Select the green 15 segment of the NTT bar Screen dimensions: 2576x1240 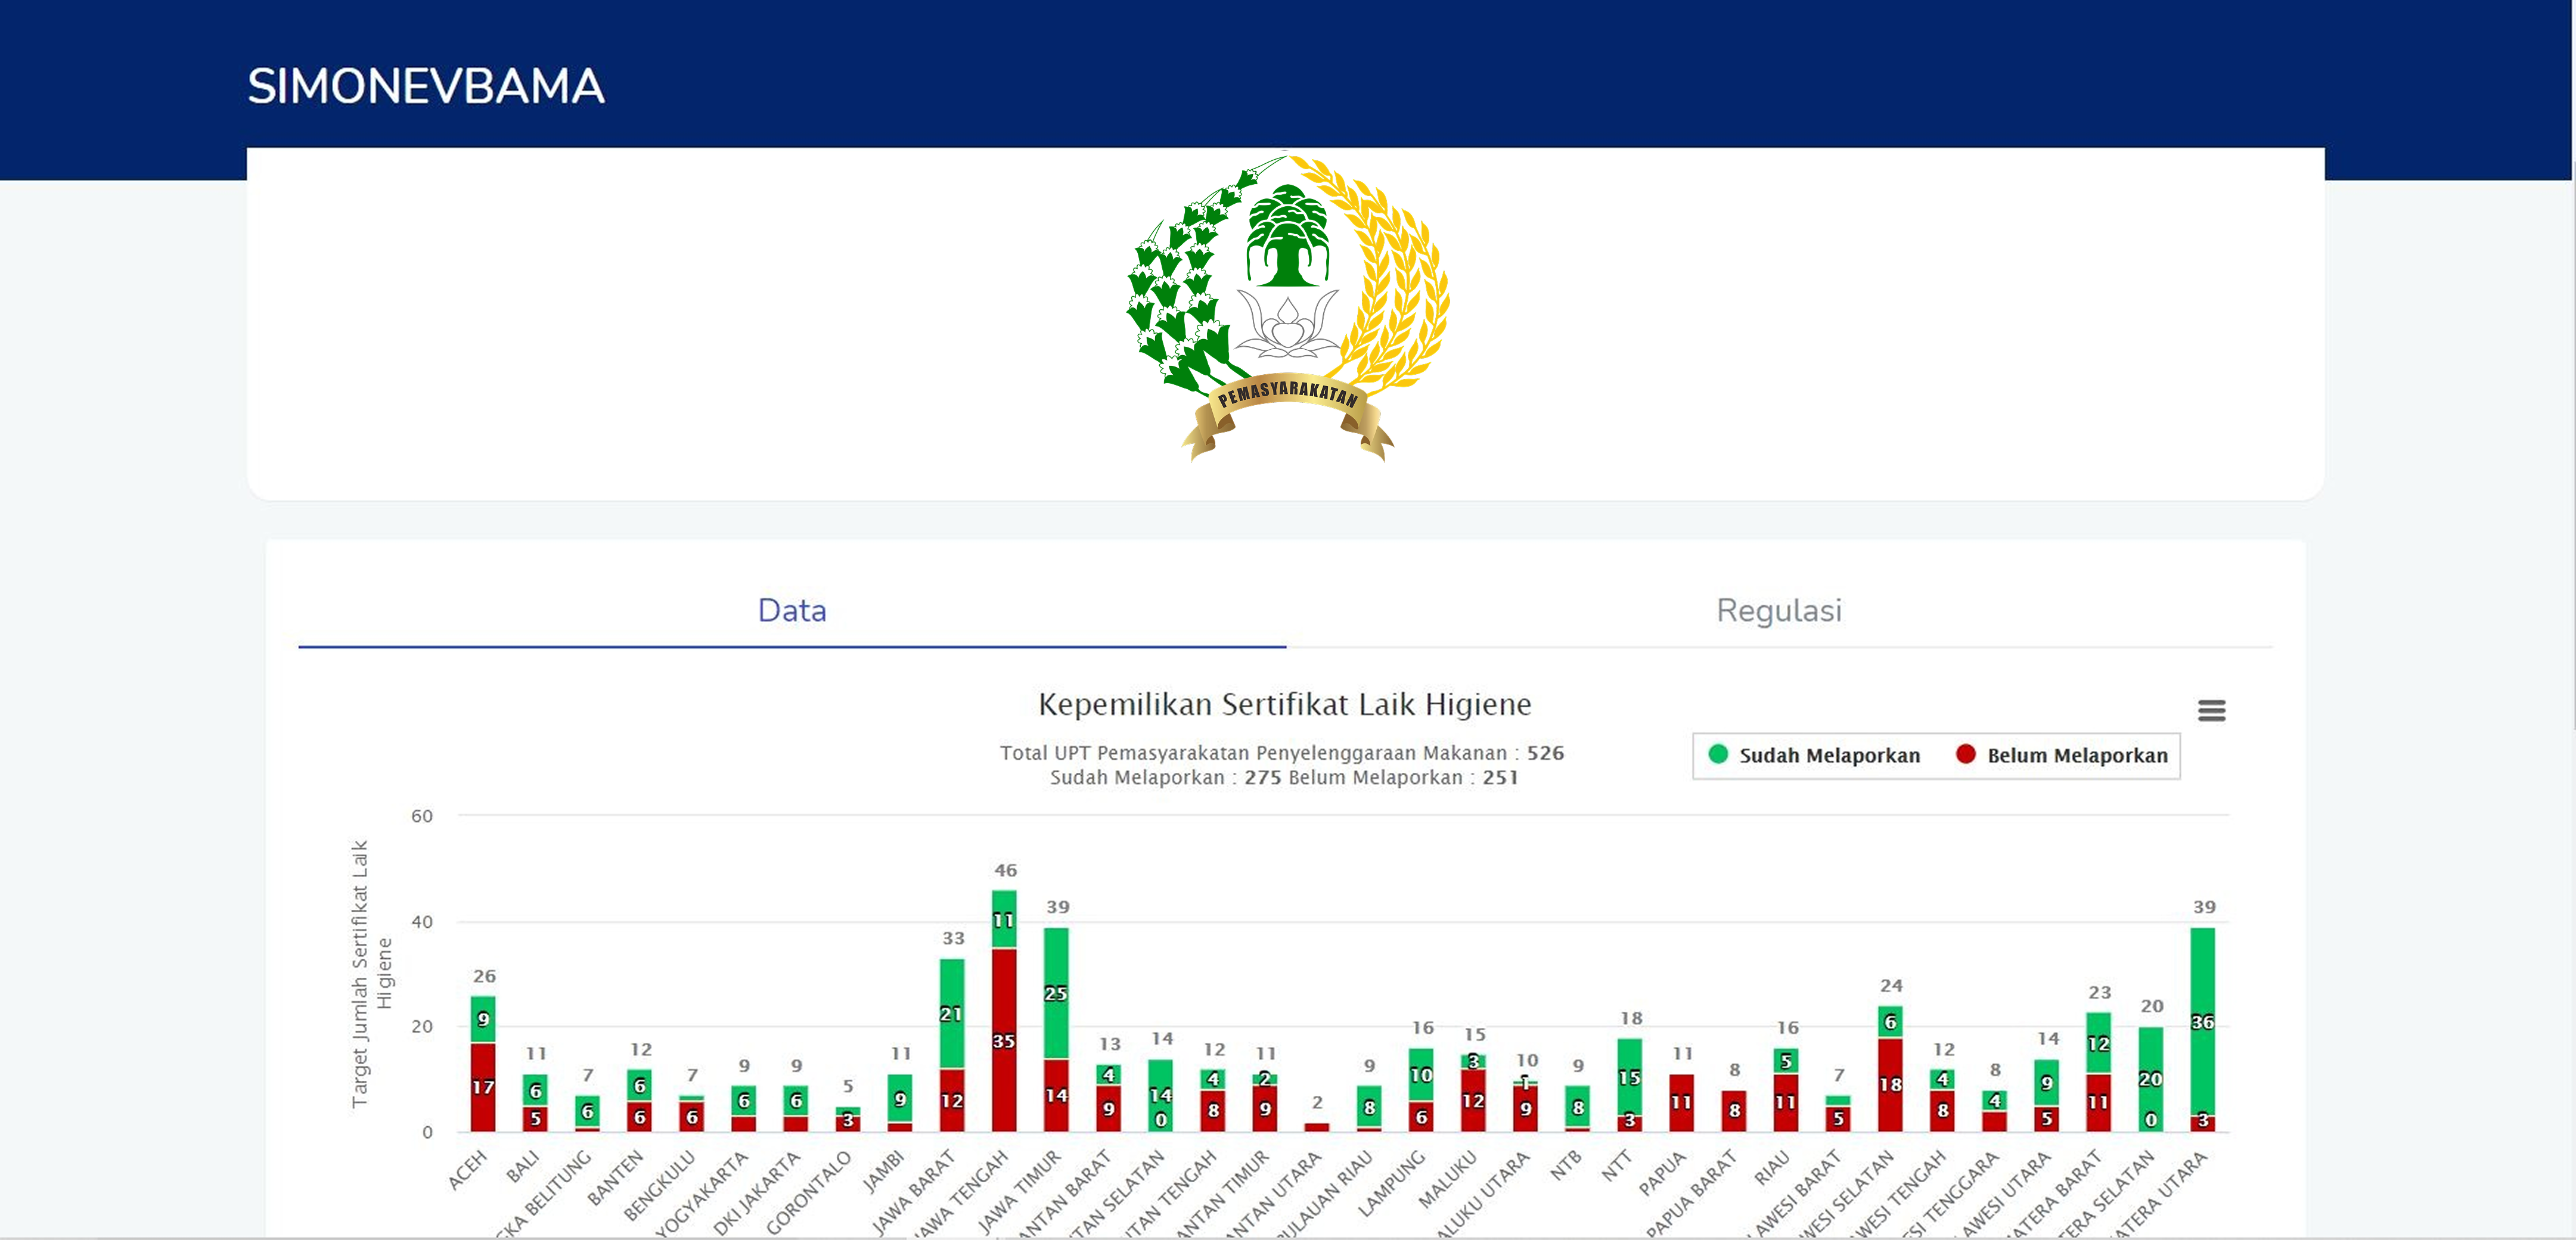(x=1630, y=1077)
